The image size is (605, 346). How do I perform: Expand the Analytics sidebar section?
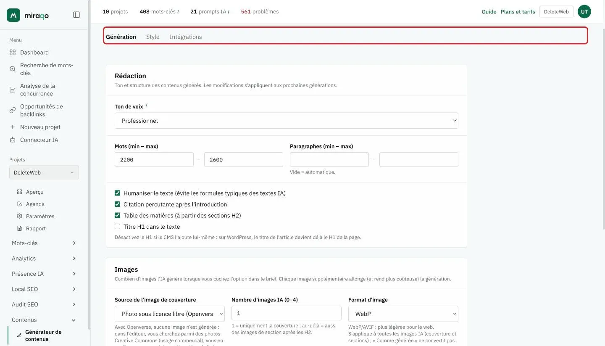pos(44,259)
